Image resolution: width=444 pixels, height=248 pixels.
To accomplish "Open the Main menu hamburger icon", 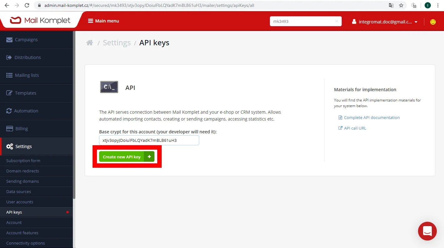I will pyautogui.click(x=90, y=21).
